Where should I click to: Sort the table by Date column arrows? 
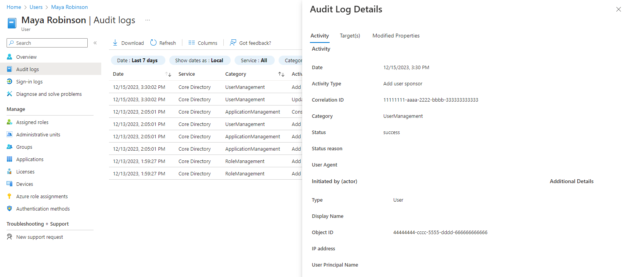point(168,74)
